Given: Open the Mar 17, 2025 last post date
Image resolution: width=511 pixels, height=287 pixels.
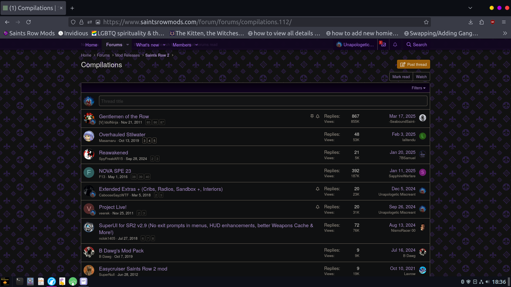Looking at the screenshot, I should (x=402, y=116).
